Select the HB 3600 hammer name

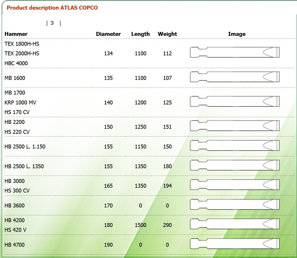click(15, 205)
